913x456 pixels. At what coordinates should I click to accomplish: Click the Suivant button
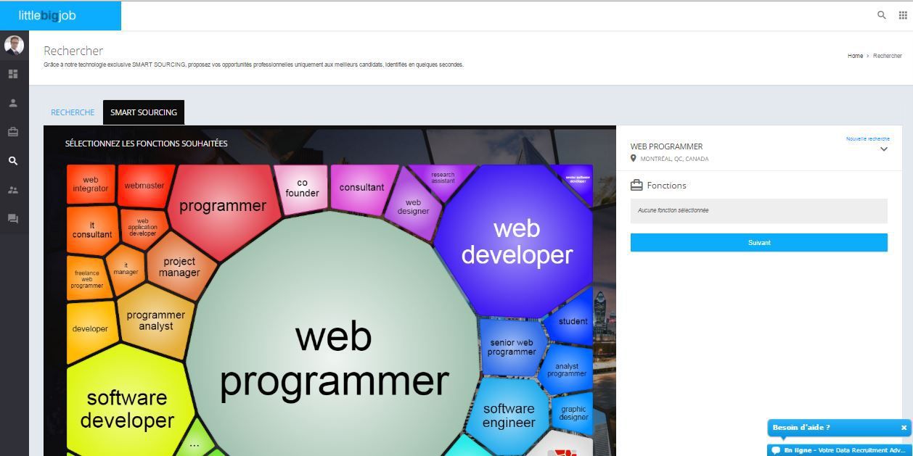[x=759, y=243]
